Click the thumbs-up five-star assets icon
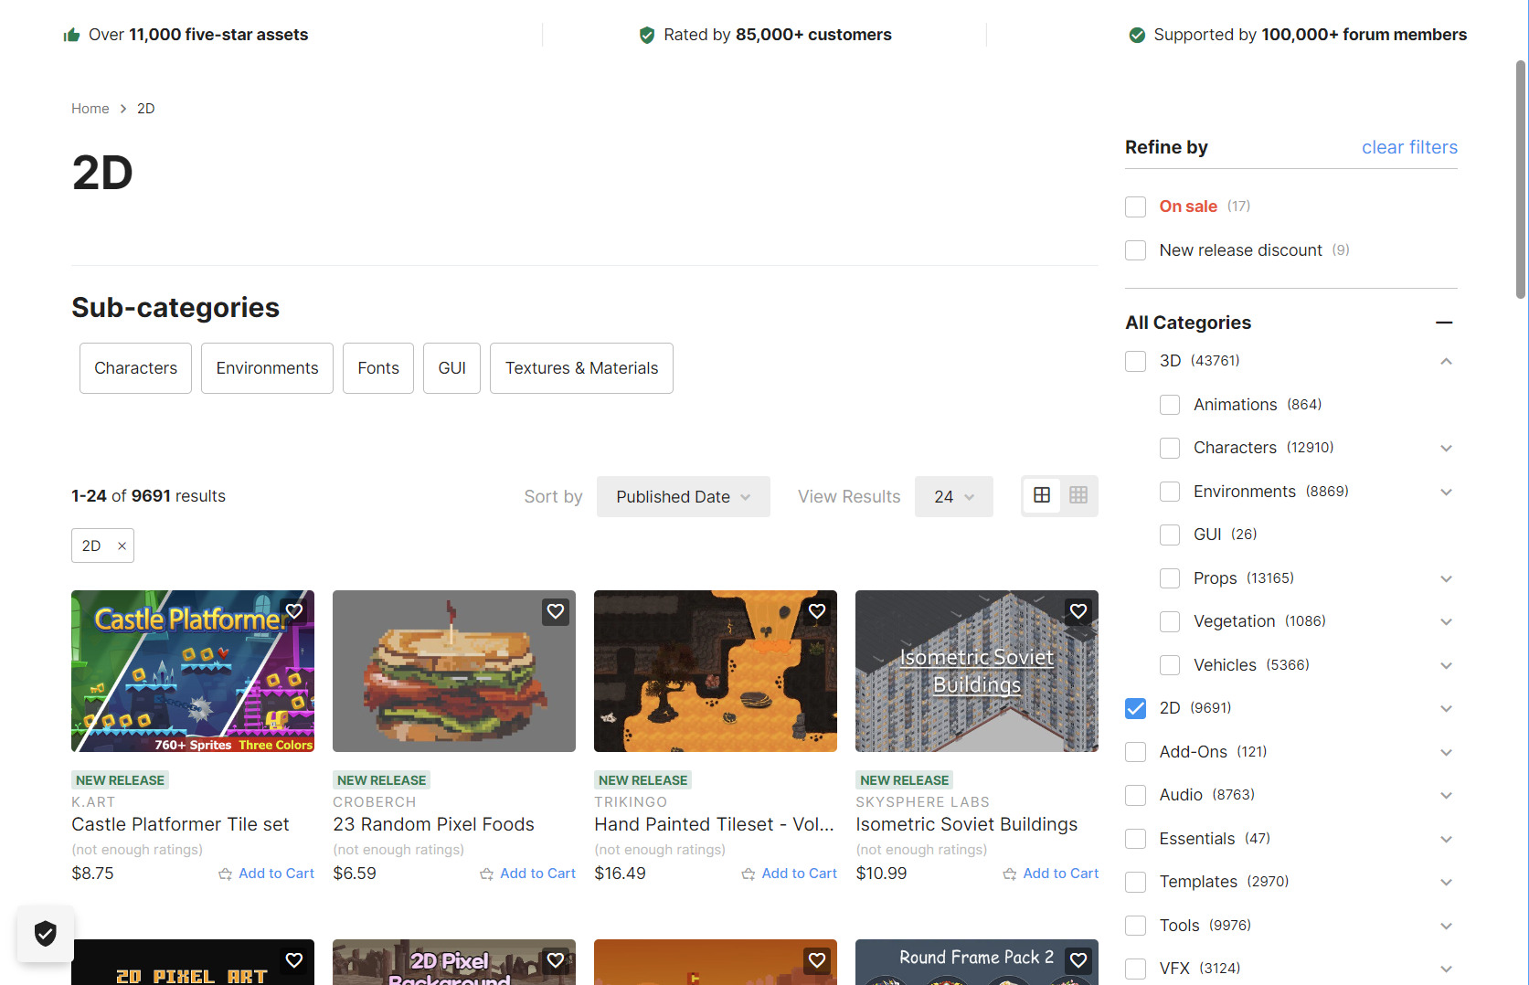Image resolution: width=1529 pixels, height=985 pixels. (71, 35)
